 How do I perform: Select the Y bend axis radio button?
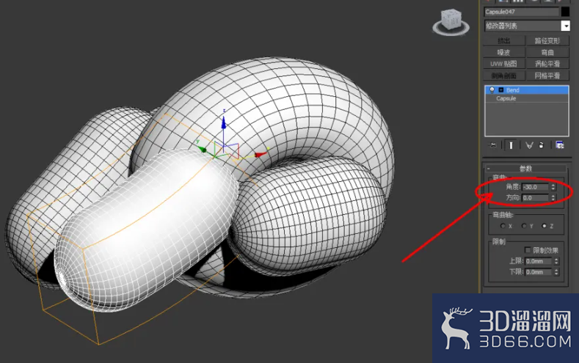[524, 226]
